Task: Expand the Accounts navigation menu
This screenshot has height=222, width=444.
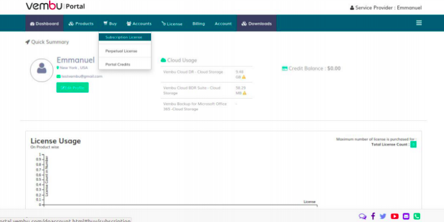Action: point(139,23)
